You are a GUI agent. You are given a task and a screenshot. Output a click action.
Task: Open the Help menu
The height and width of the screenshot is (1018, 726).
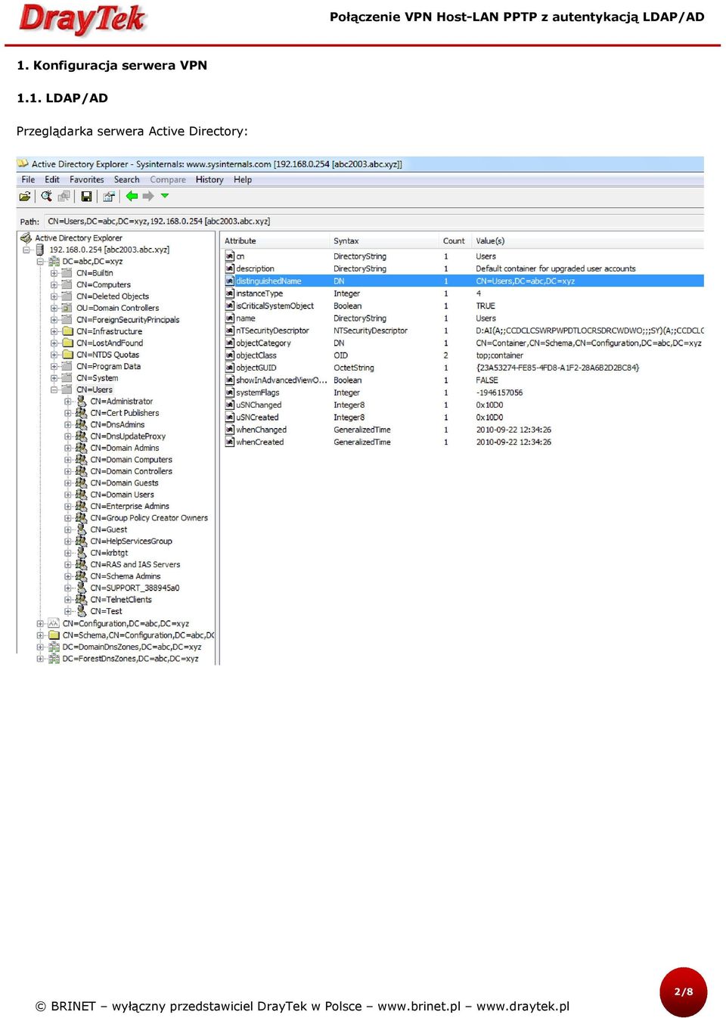tap(243, 180)
